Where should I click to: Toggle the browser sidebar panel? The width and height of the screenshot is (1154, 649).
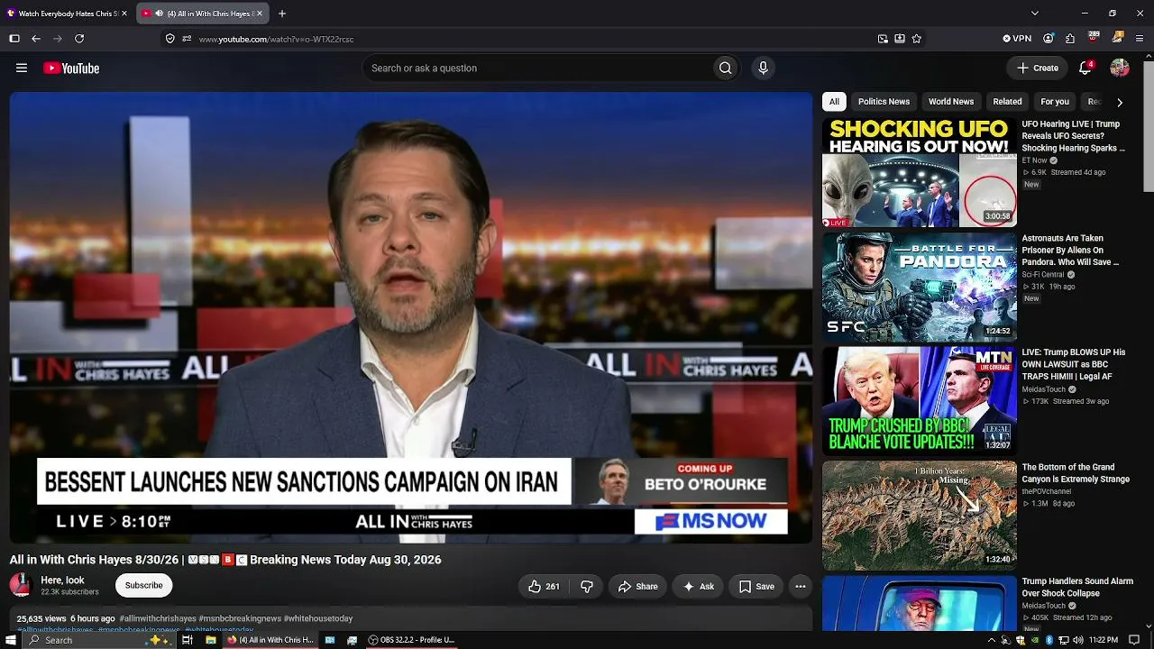point(14,39)
